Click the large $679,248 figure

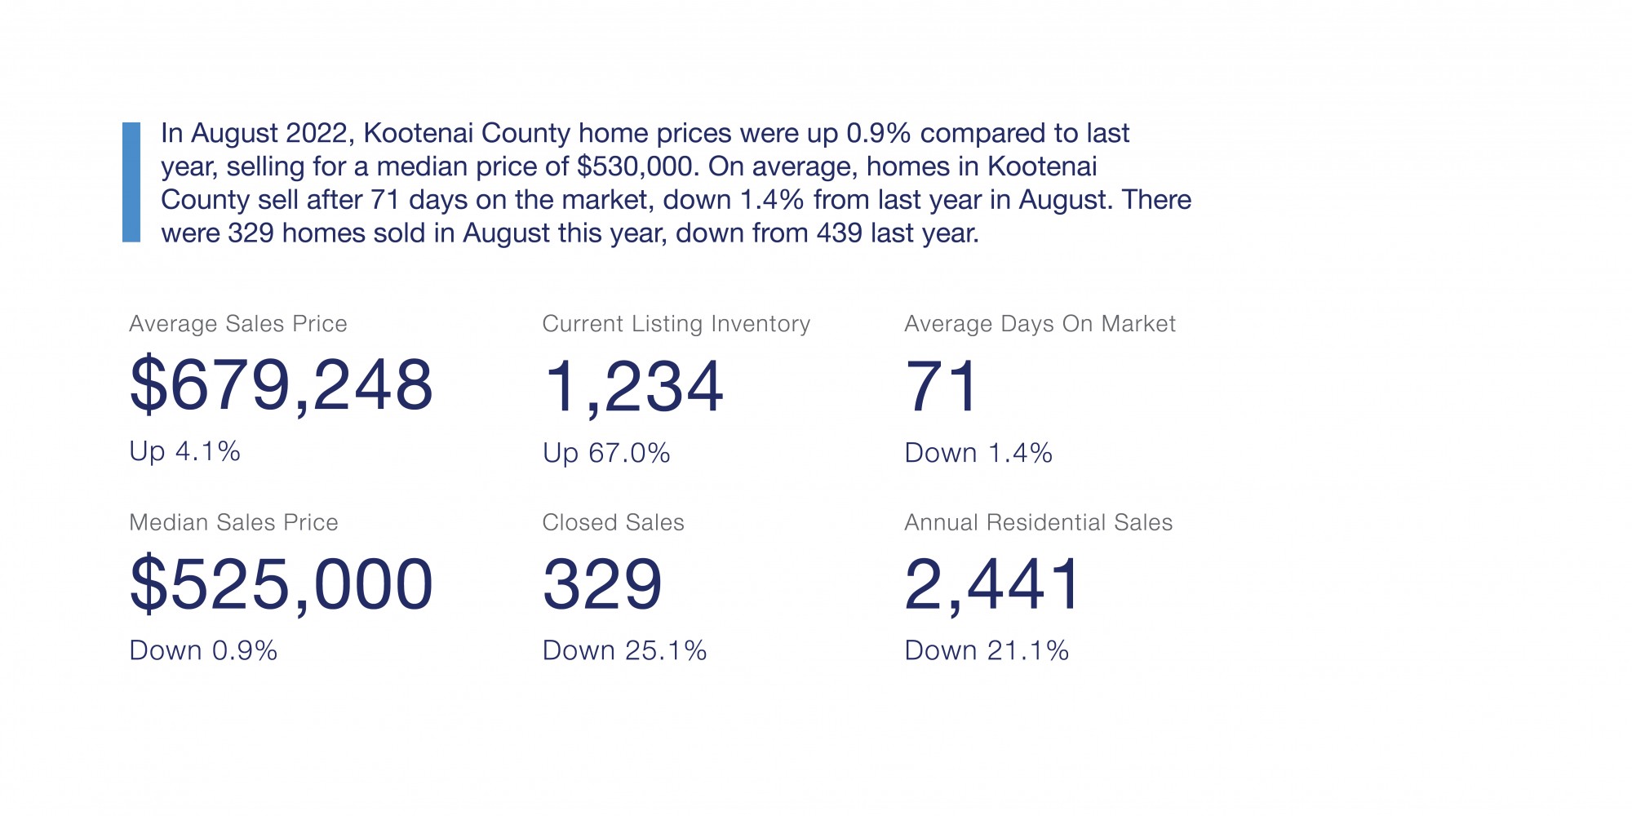282,385
